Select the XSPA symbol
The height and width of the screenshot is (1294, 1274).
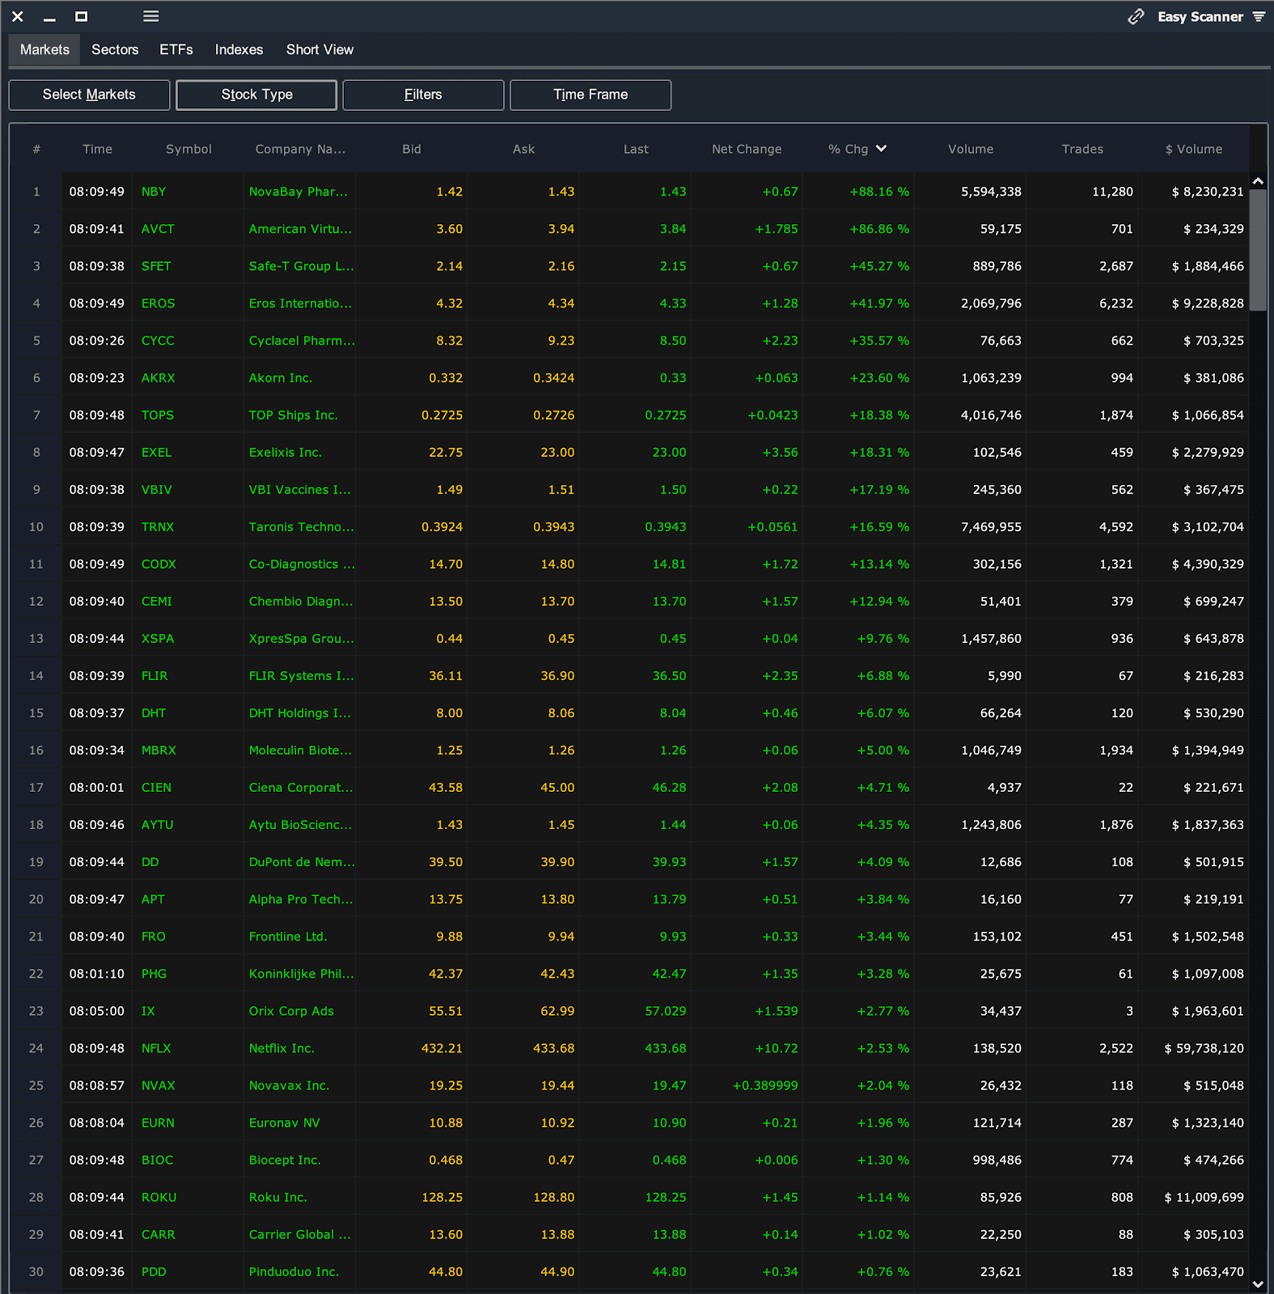click(x=158, y=638)
